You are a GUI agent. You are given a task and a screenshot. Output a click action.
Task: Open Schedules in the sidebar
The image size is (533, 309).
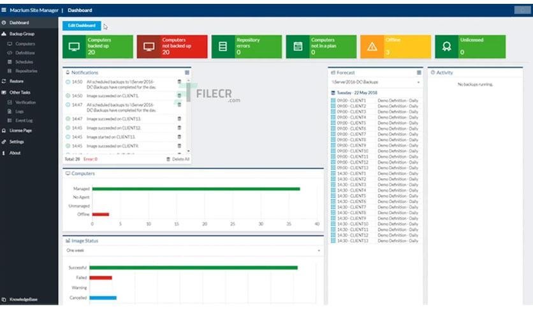click(x=24, y=62)
